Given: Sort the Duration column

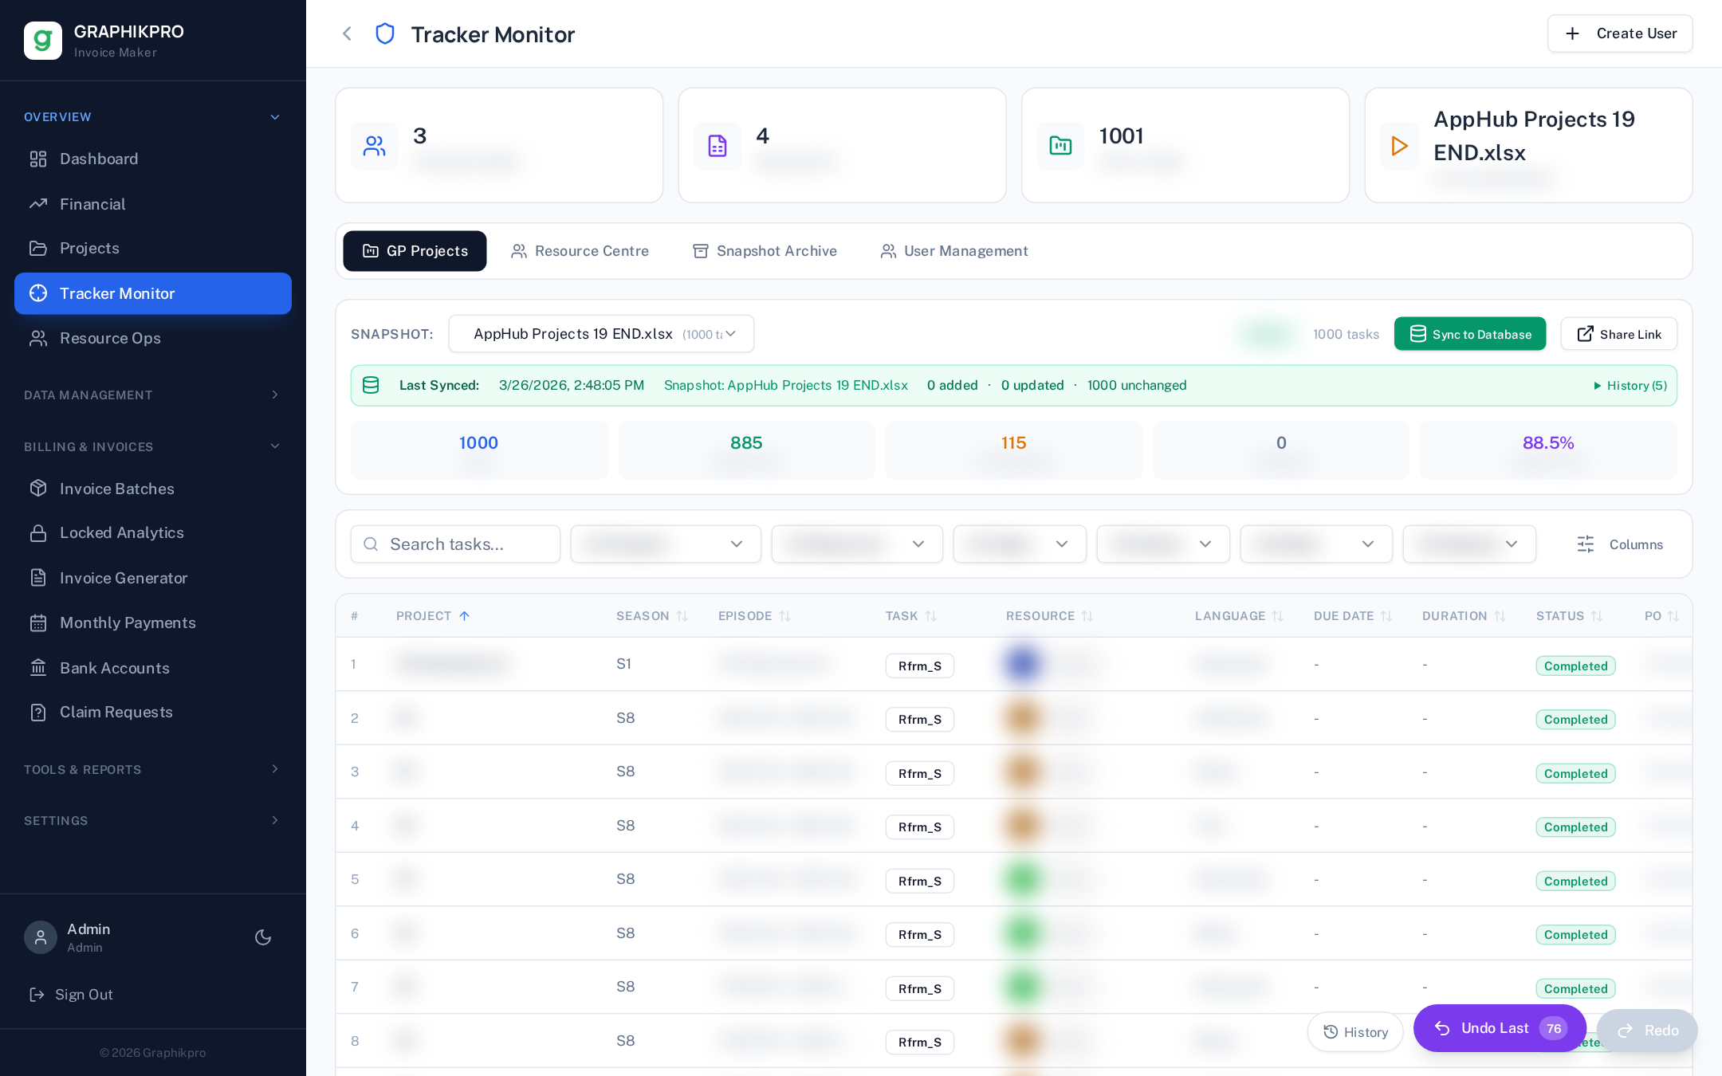Looking at the screenshot, I should (x=1500, y=616).
